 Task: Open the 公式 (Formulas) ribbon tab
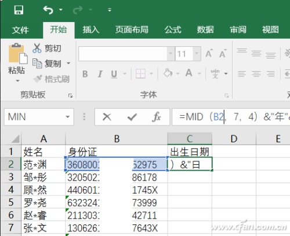pyautogui.click(x=173, y=30)
